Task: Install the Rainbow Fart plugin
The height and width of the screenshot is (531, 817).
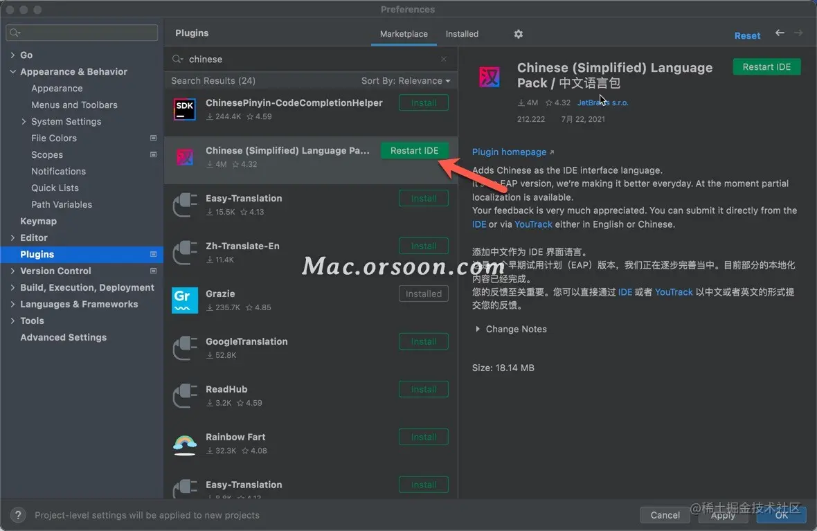Action: pyautogui.click(x=424, y=437)
